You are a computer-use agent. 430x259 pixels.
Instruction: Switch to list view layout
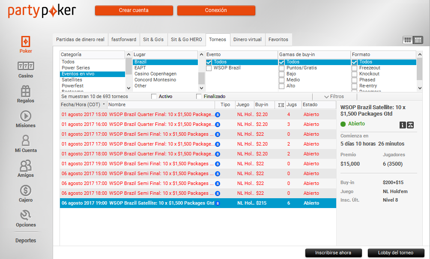click(x=418, y=40)
